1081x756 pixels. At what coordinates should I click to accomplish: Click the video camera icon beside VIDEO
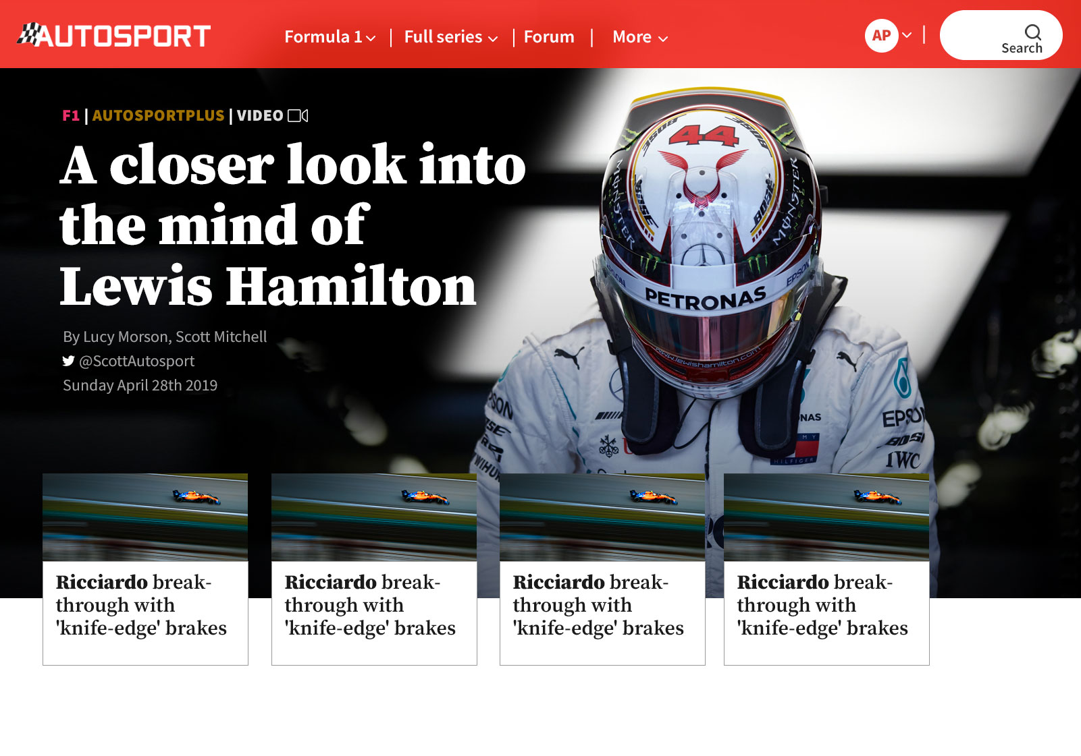coord(298,115)
